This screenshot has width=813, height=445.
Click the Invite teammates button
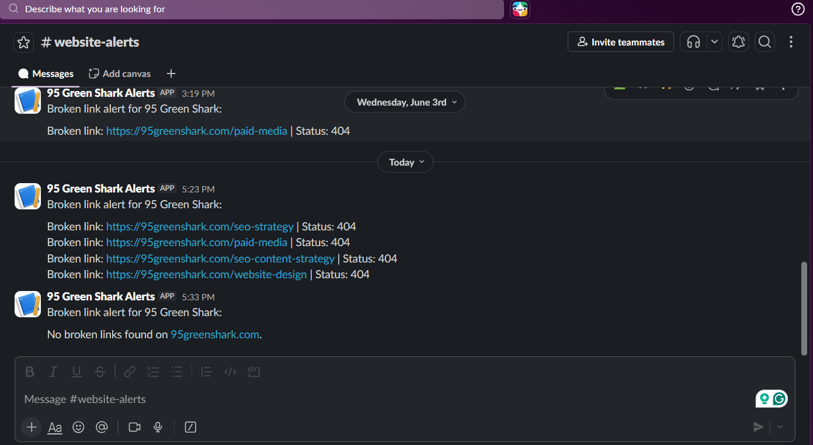620,42
